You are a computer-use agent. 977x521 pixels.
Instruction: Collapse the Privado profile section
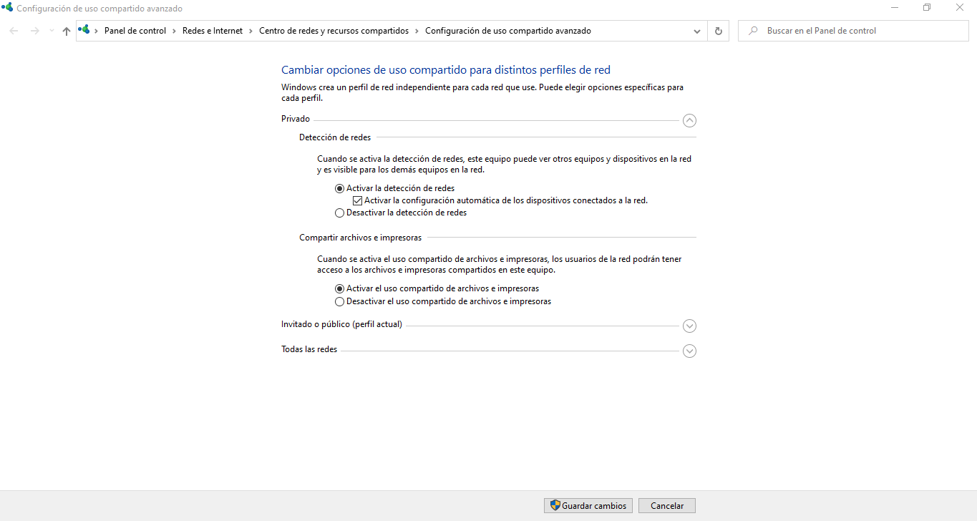(x=689, y=120)
